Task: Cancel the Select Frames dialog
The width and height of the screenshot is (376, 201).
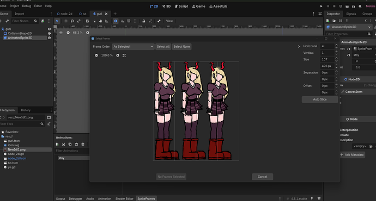Action: (x=262, y=177)
